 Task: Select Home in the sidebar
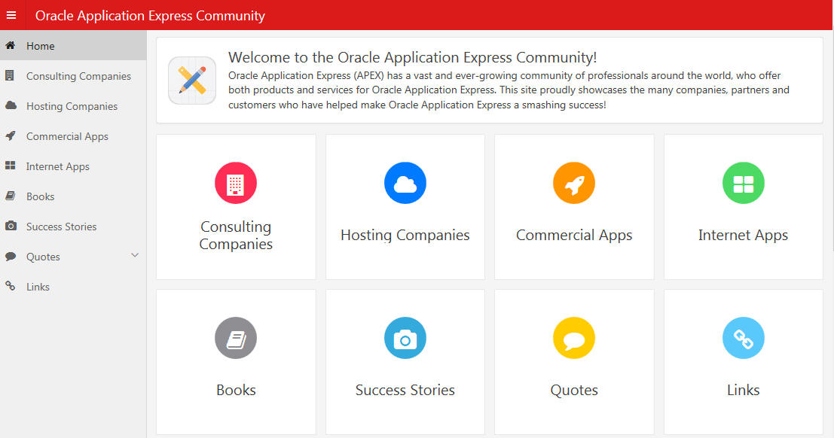tap(73, 46)
